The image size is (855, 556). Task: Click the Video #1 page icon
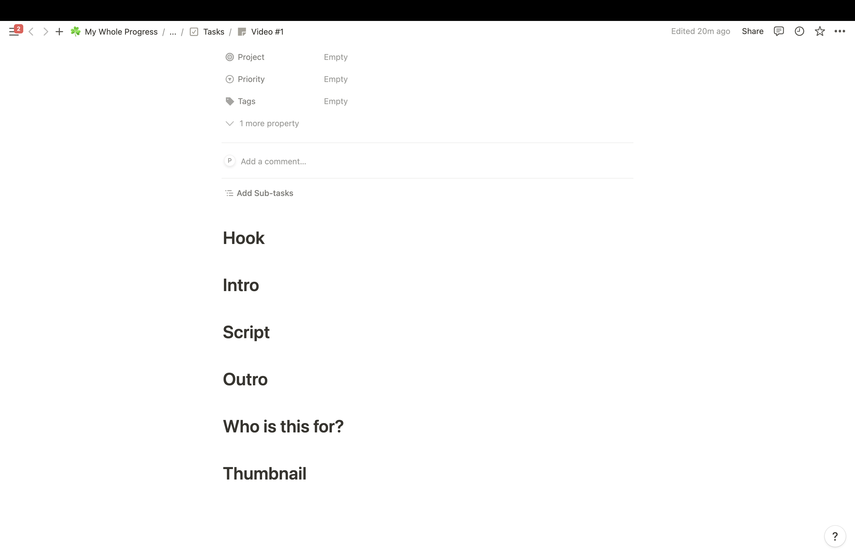click(242, 32)
